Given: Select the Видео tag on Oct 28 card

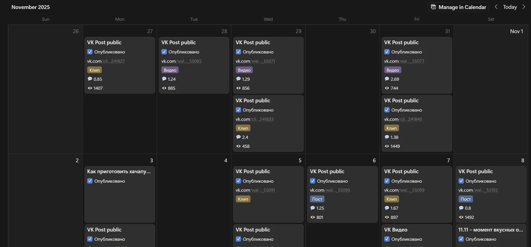Looking at the screenshot, I should click(170, 70).
